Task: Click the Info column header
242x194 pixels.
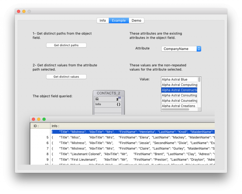Action: click(132, 126)
